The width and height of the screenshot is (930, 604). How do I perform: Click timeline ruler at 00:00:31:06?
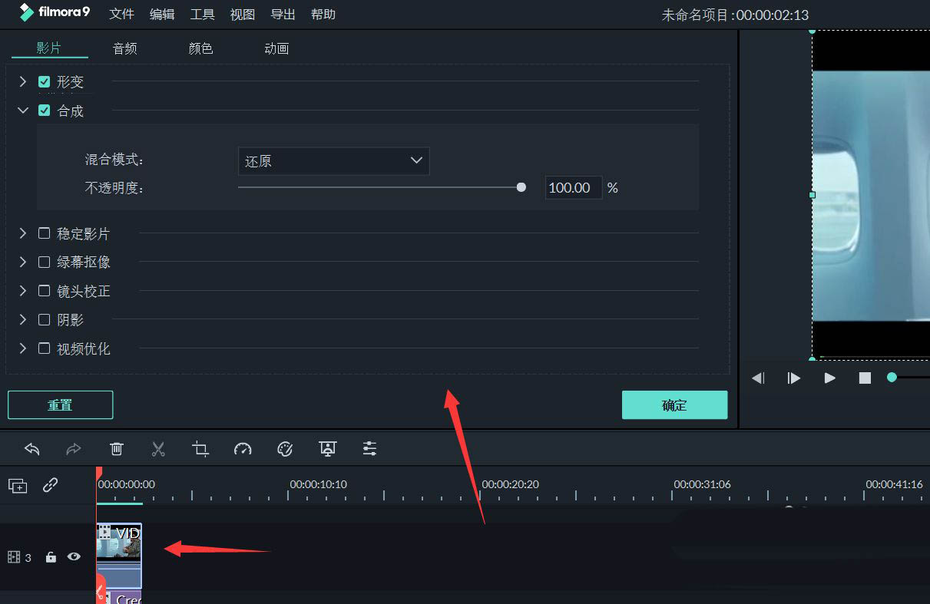click(702, 484)
